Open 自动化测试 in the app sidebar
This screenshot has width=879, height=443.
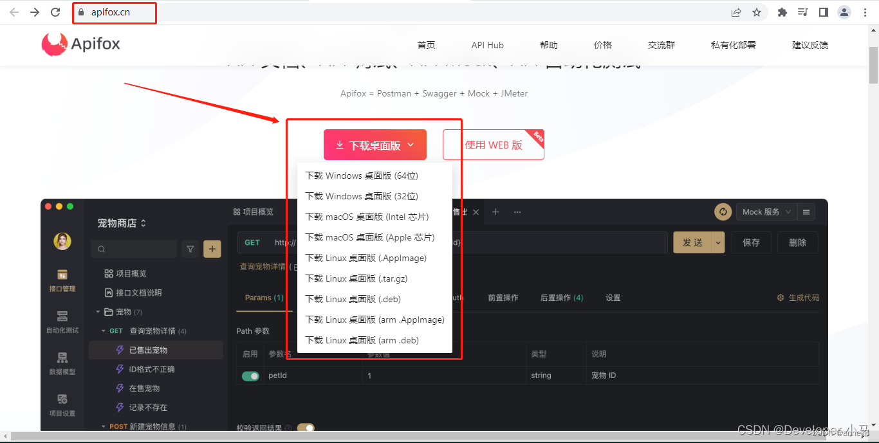tap(62, 322)
